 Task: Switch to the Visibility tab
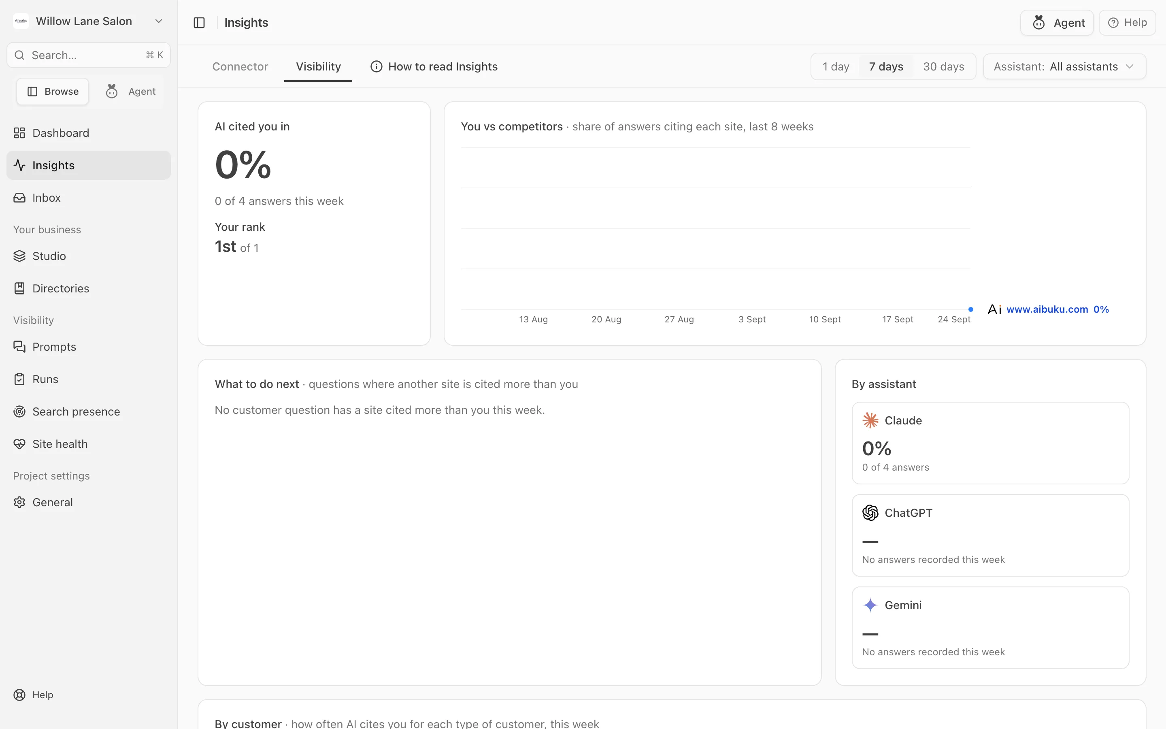click(x=318, y=66)
